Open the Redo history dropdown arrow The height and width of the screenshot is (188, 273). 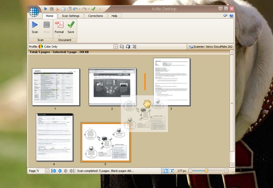(x=89, y=9)
